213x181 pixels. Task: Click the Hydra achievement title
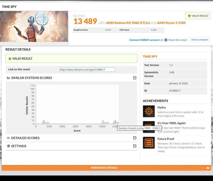[x=161, y=108]
